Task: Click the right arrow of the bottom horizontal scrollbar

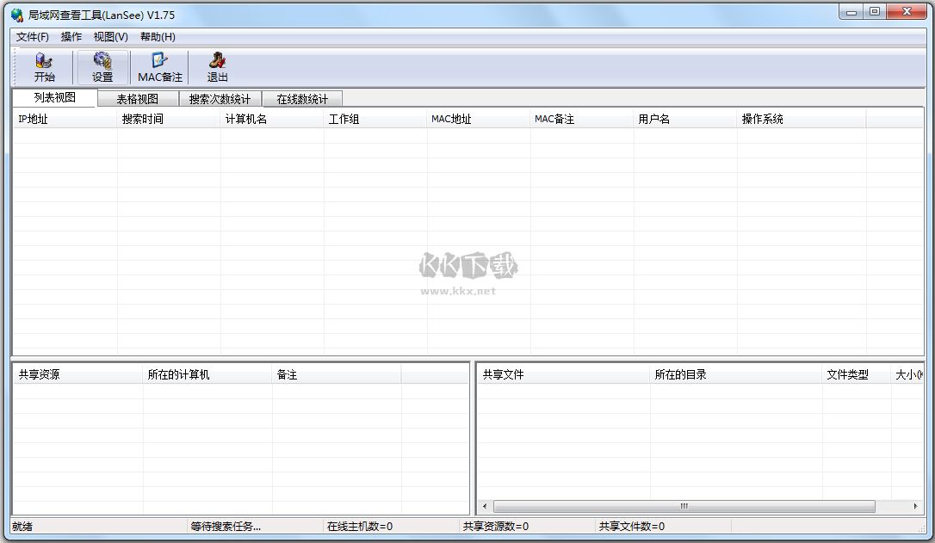Action: [915, 507]
